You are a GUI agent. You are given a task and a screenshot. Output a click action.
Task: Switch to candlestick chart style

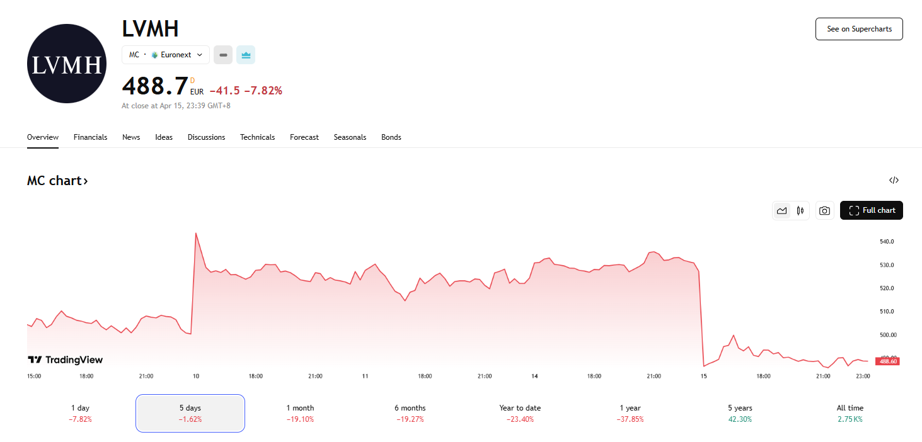[x=800, y=210]
